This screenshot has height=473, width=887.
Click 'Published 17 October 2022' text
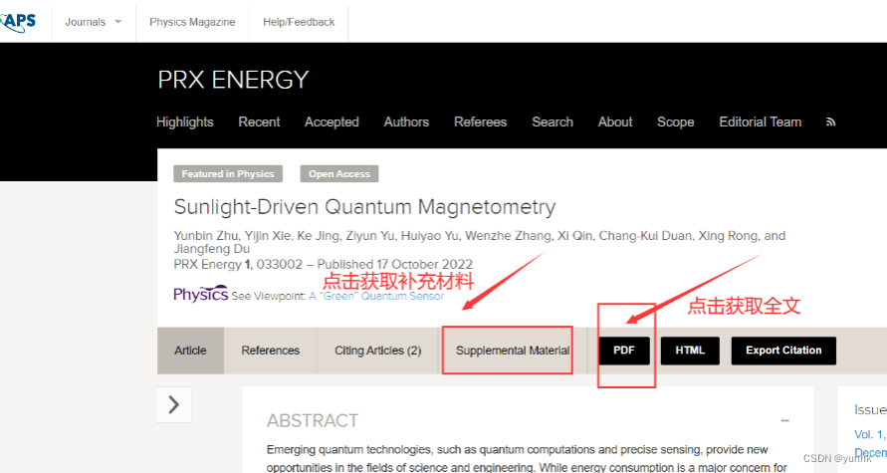395,264
